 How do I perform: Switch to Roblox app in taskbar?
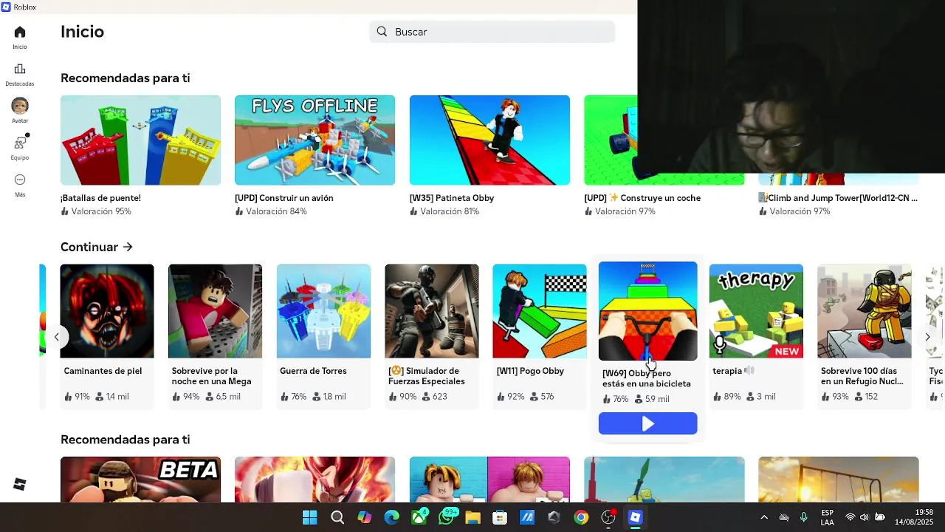tap(635, 517)
